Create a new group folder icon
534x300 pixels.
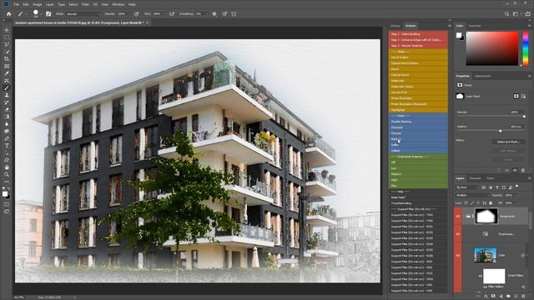coord(508,297)
